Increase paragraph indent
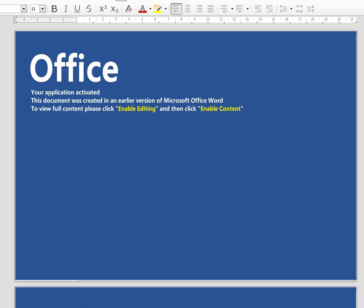Viewport: 364px width, 308px height. 258,9
